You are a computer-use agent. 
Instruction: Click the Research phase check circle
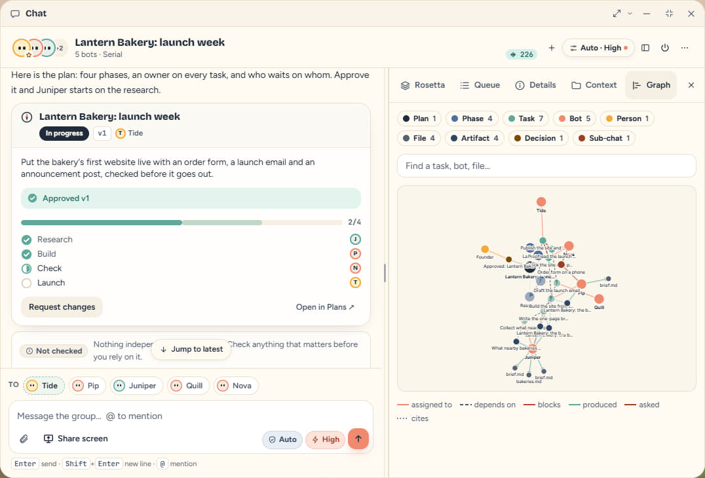(x=26, y=240)
